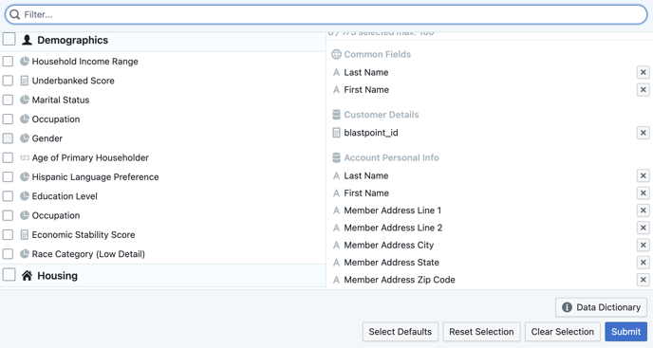Click the Select Defaults button
Screen dimensions: 653x348
[x=401, y=332]
